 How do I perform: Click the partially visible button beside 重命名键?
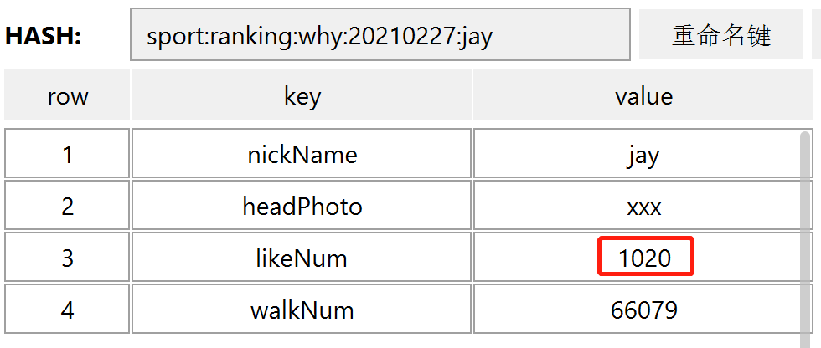click(x=816, y=35)
